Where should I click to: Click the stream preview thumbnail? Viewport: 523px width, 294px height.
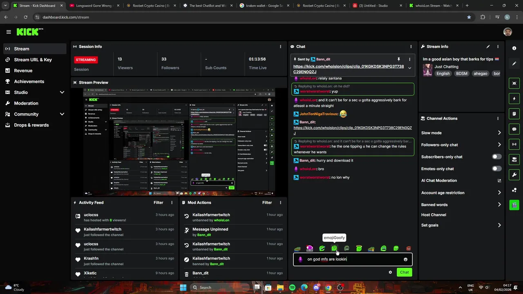(179, 142)
